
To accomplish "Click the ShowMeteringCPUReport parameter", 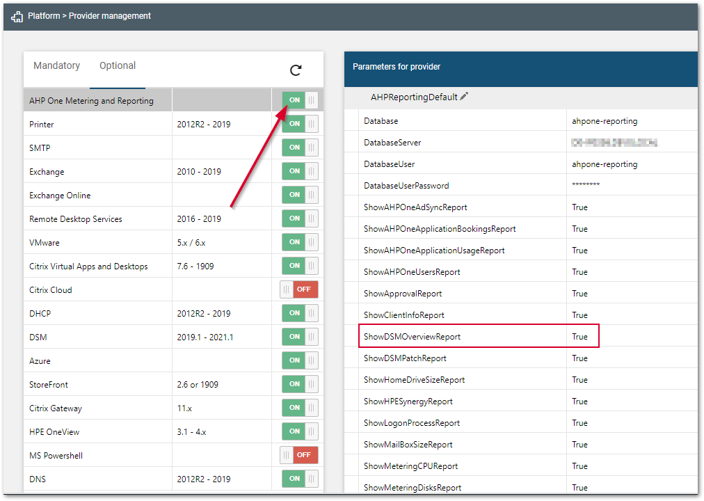I will coord(411,466).
